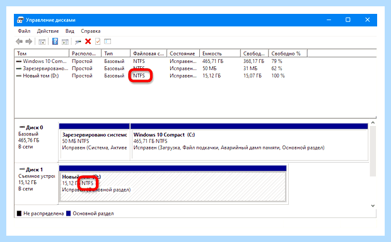
Task: Click the Back arrow toolbar icon
Action: [19, 42]
